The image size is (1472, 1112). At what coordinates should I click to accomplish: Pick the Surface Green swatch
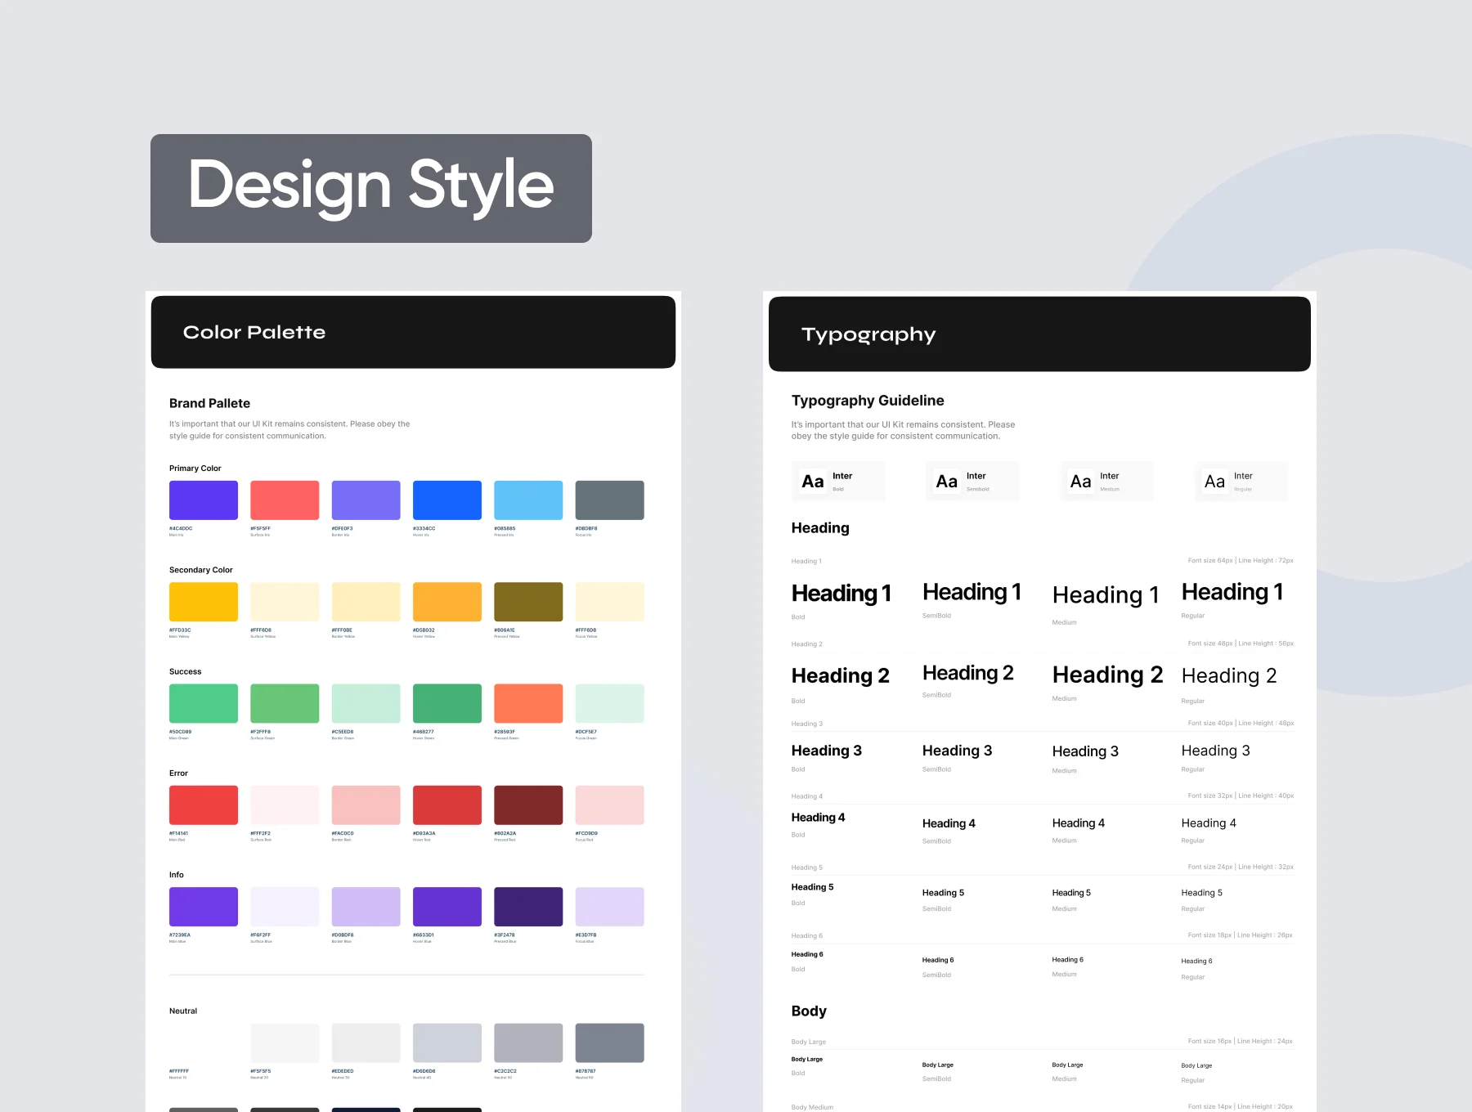(x=285, y=703)
